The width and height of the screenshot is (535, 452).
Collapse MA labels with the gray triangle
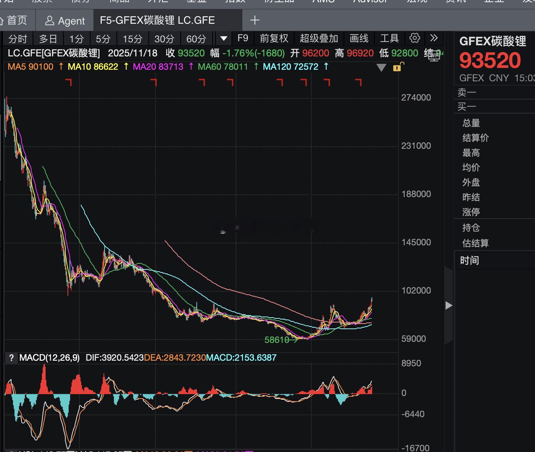click(381, 68)
